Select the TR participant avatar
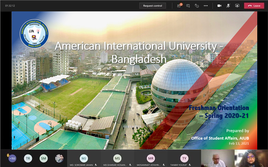 pos(28,158)
